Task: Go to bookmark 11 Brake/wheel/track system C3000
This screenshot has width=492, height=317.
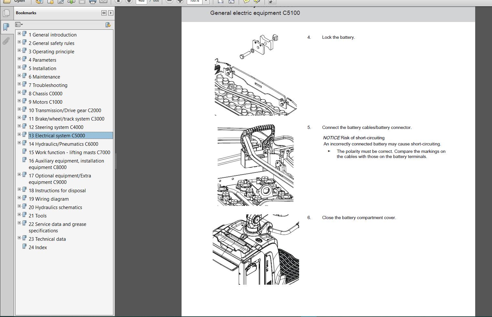Action: (x=67, y=119)
